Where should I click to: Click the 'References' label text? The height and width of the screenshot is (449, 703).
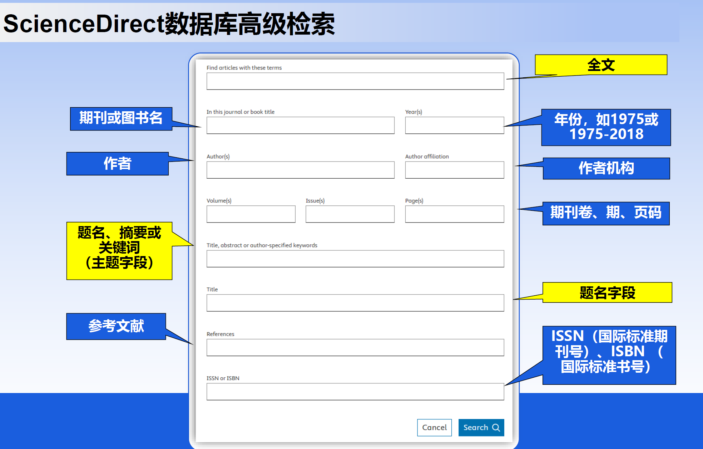(x=221, y=334)
